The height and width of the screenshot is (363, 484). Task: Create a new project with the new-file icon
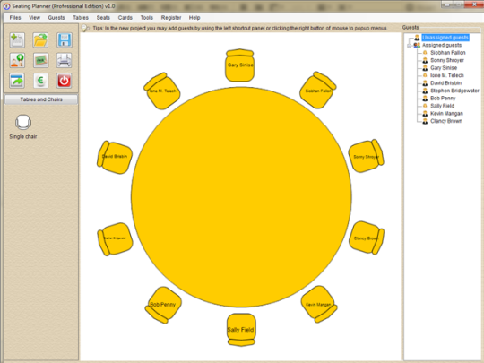(x=17, y=40)
